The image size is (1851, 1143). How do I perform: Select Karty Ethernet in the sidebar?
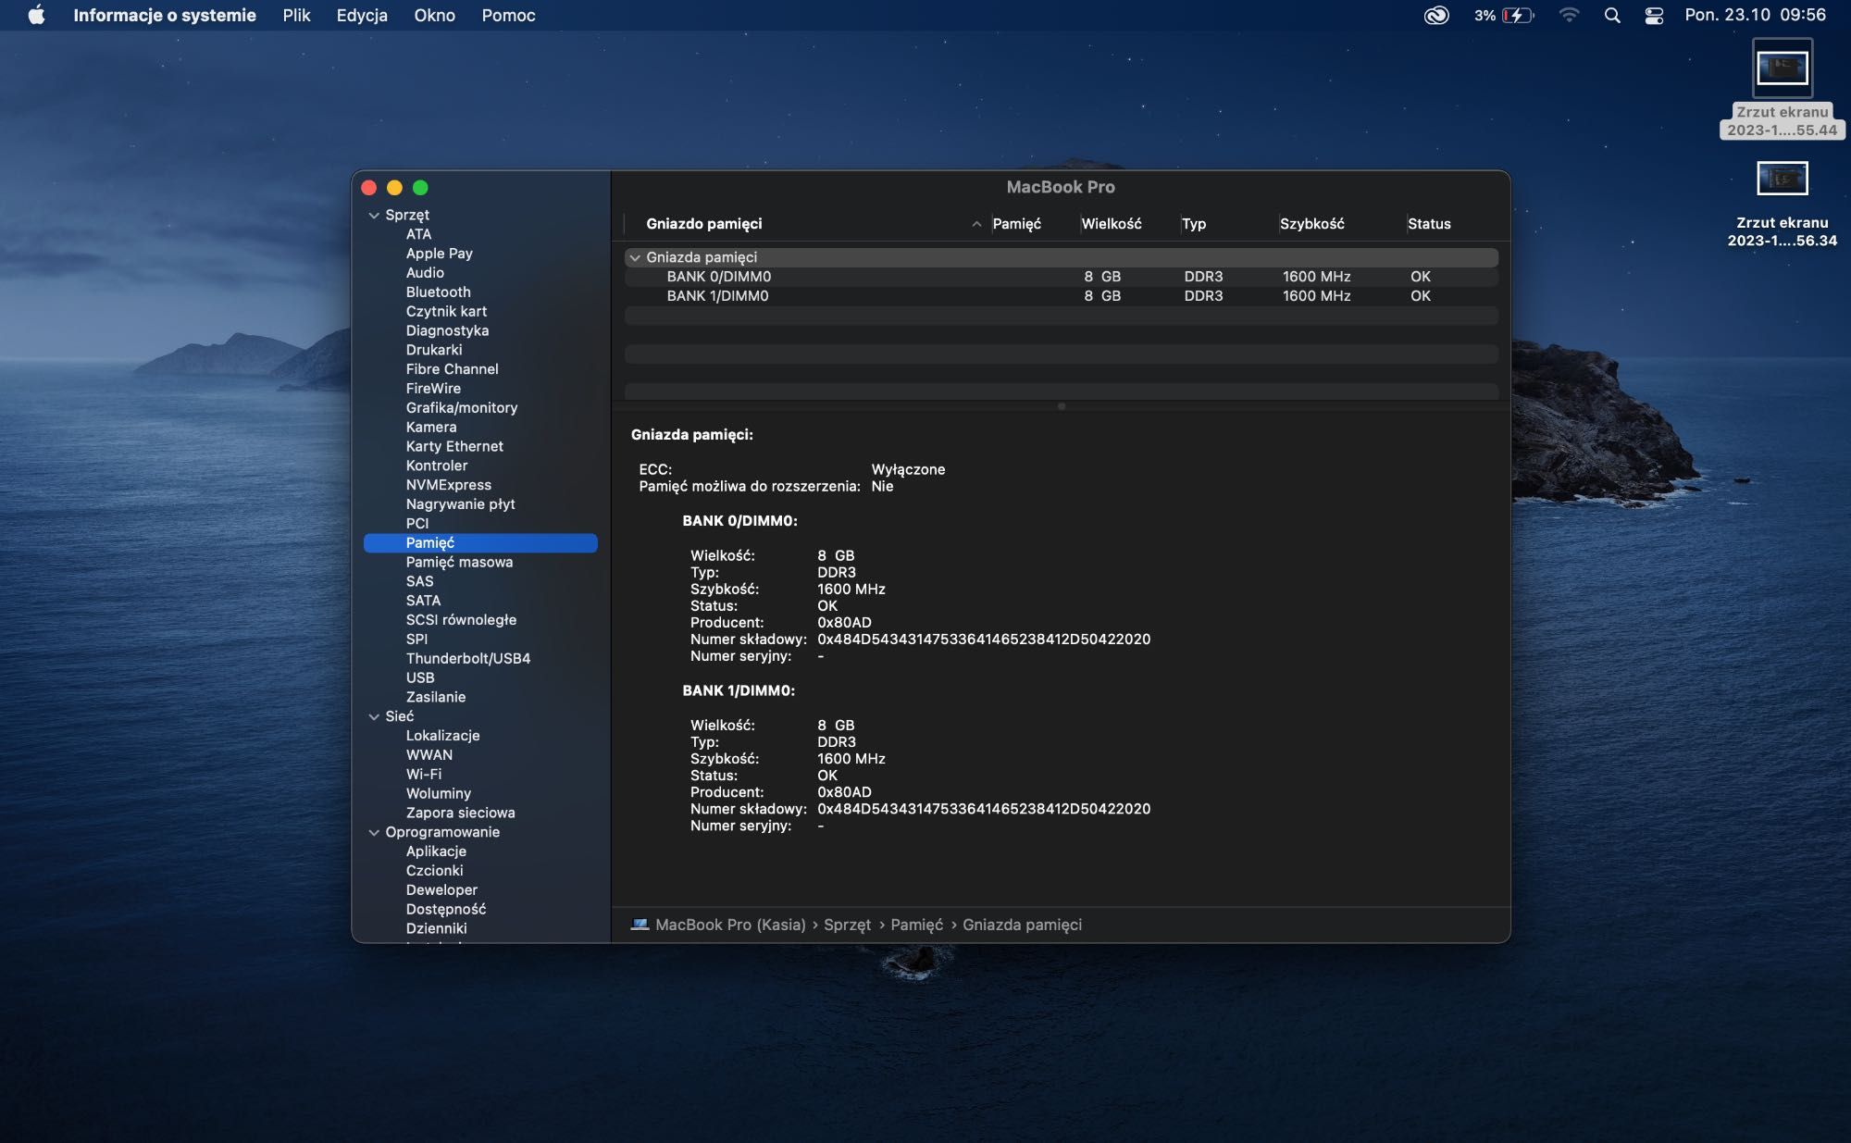[454, 446]
